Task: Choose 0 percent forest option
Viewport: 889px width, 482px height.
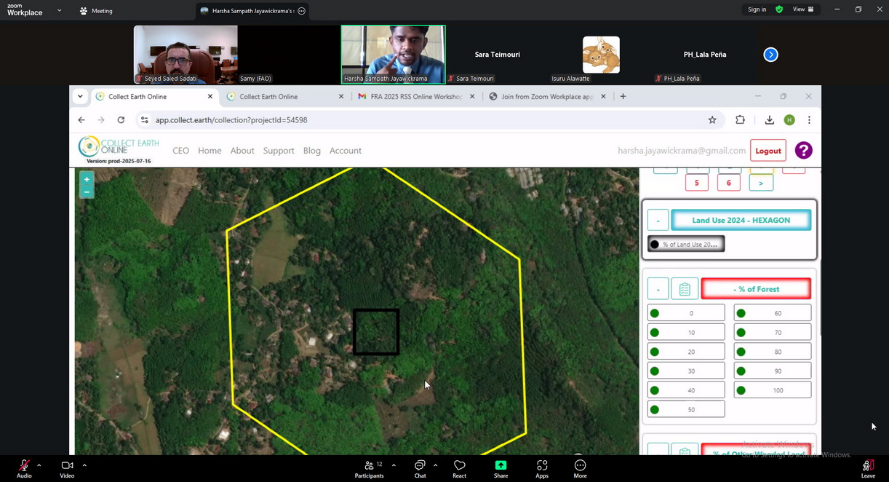Action: click(x=686, y=313)
